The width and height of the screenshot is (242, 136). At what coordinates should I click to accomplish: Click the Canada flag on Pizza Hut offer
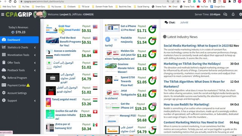[154, 78]
